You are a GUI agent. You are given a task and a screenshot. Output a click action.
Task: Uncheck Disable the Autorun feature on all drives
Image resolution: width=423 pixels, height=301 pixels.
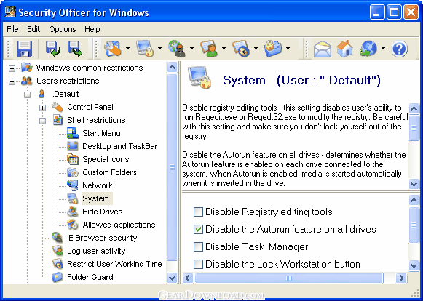198,229
